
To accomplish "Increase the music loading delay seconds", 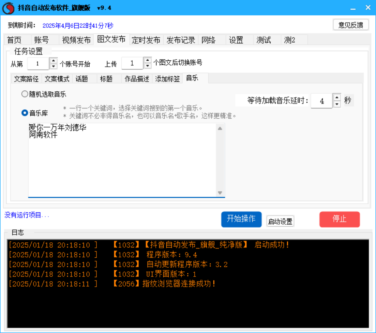I will coord(337,97).
